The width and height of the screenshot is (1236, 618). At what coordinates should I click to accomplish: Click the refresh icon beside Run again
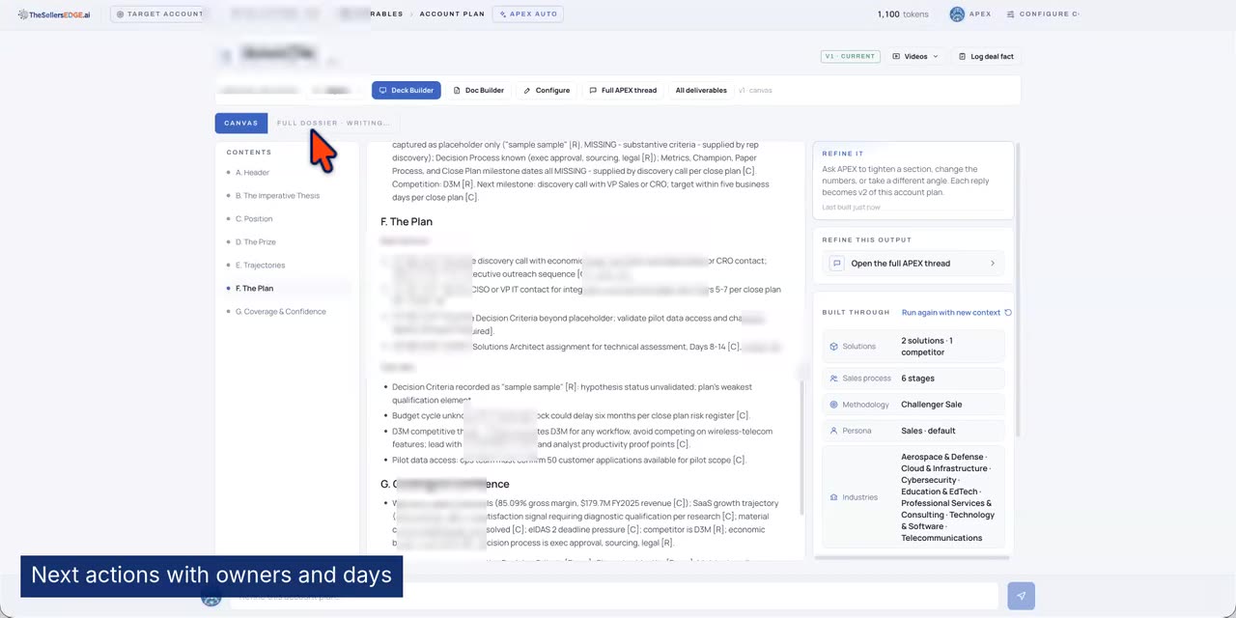pos(1008,312)
